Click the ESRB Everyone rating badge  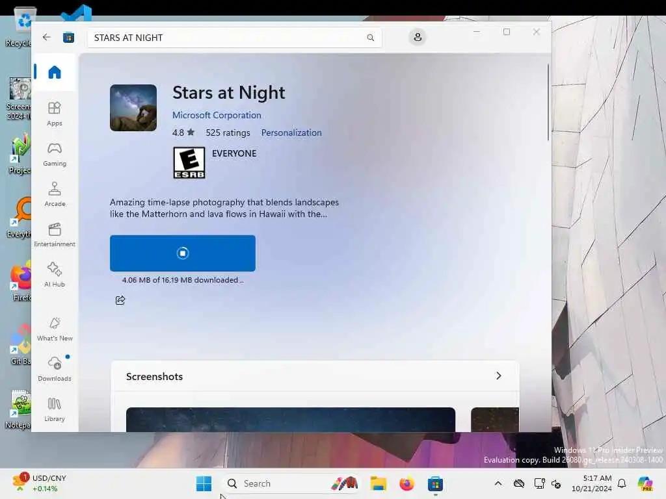(189, 162)
